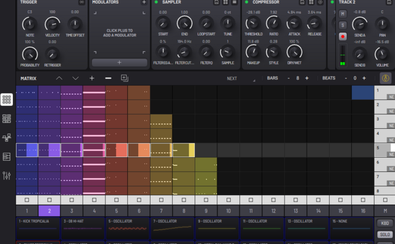Viewport: 395px width, 244px height.
Task: Select track tab 7
Action: [161, 211]
